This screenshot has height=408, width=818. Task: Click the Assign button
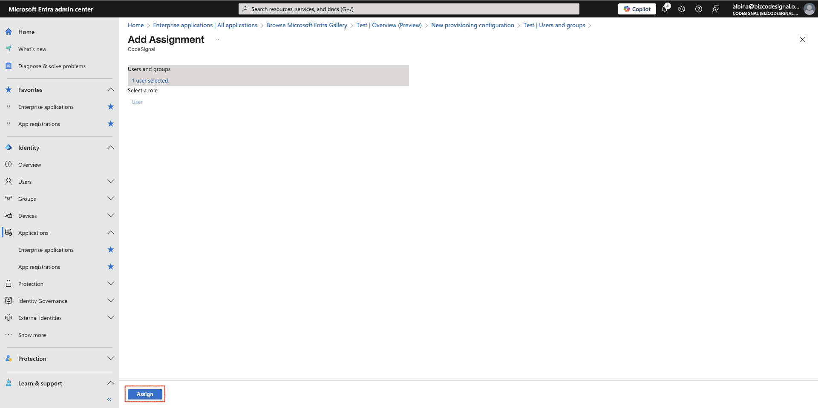click(145, 394)
